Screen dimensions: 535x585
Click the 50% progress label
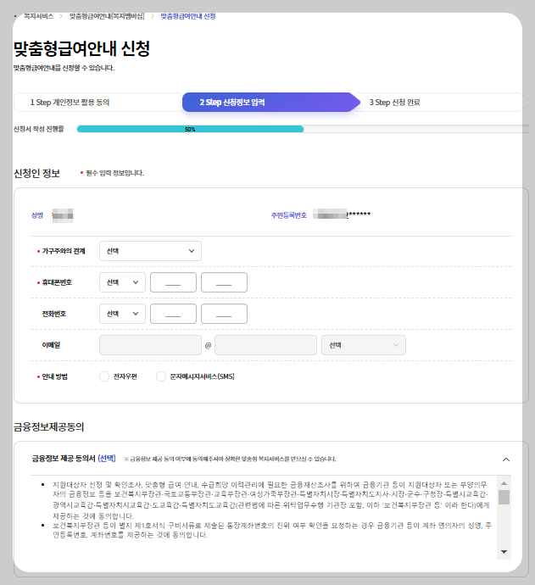(x=190, y=130)
